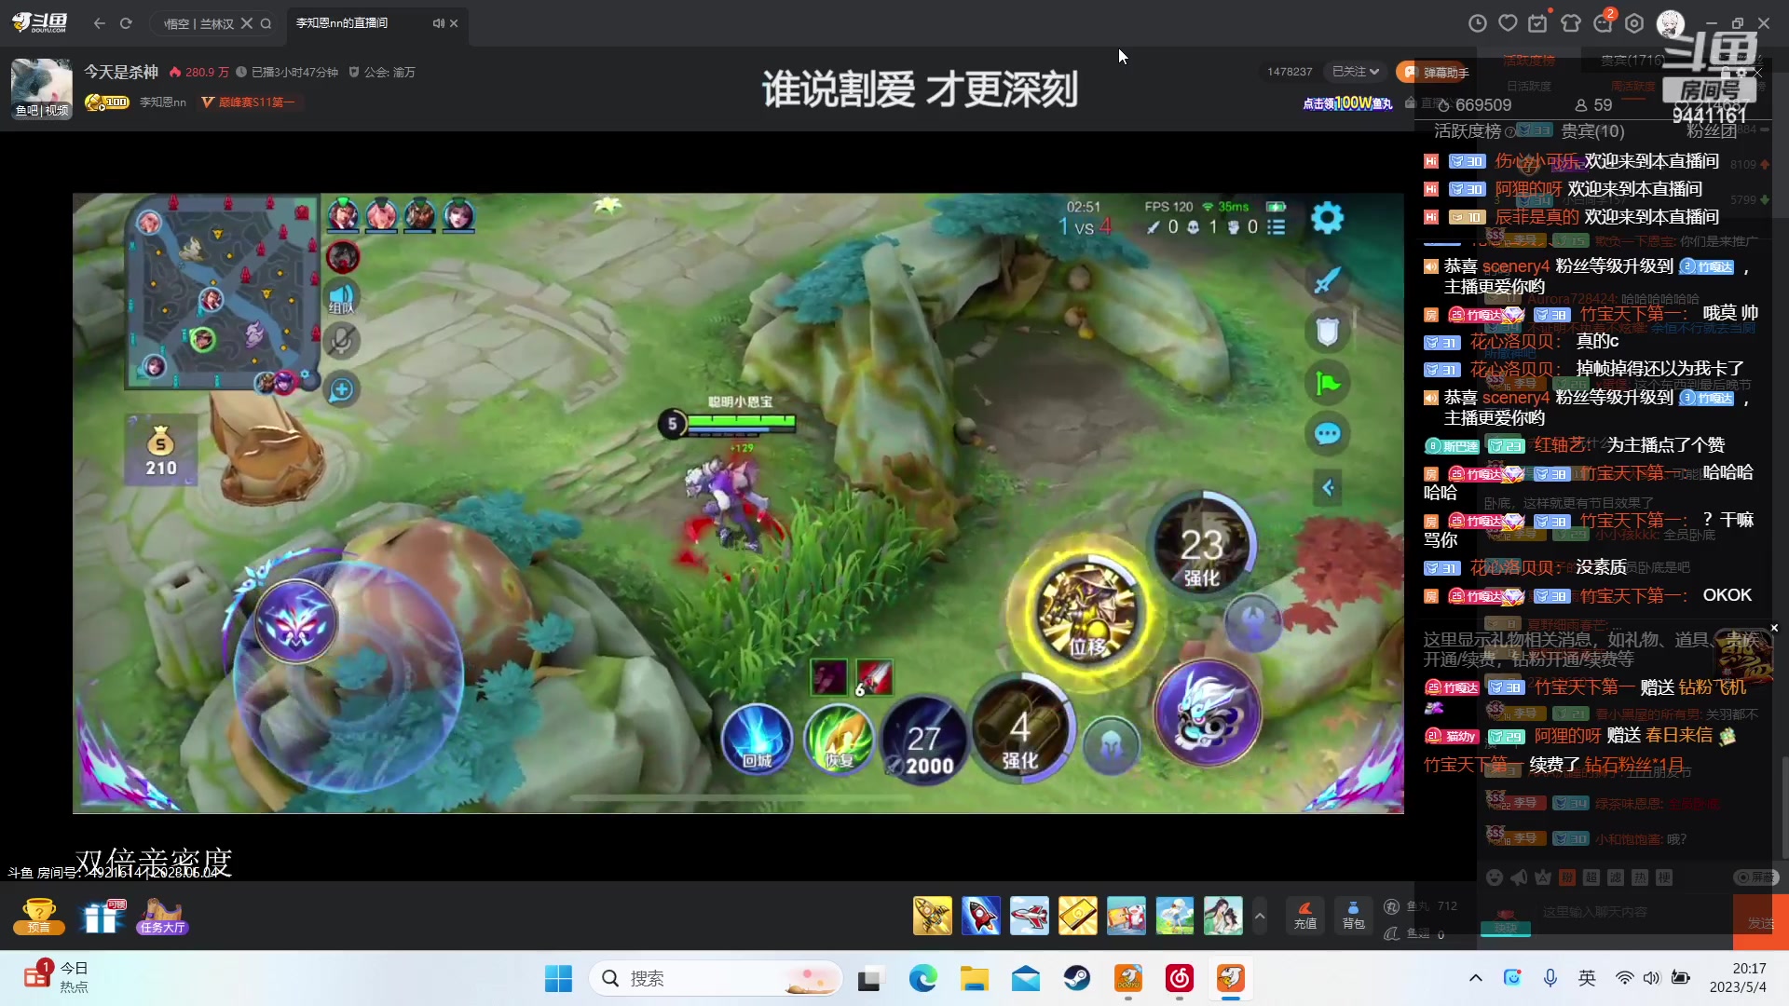Click the 发送 send button
The width and height of the screenshot is (1789, 1006).
click(1760, 922)
